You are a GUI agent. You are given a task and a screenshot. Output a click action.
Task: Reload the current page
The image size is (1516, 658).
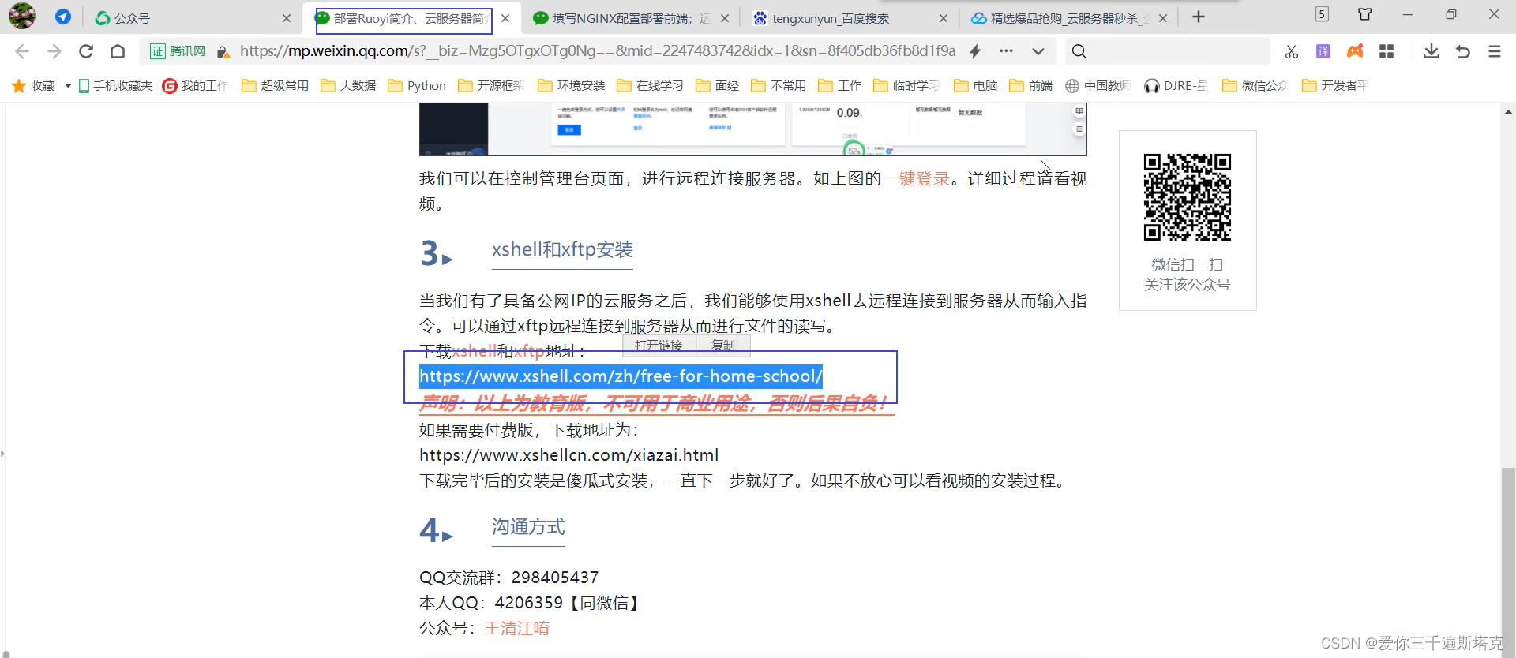point(86,51)
